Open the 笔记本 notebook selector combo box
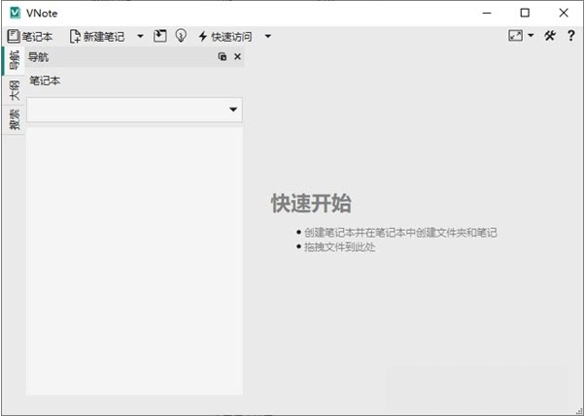Screen dimensions: 585x416 pos(134,110)
